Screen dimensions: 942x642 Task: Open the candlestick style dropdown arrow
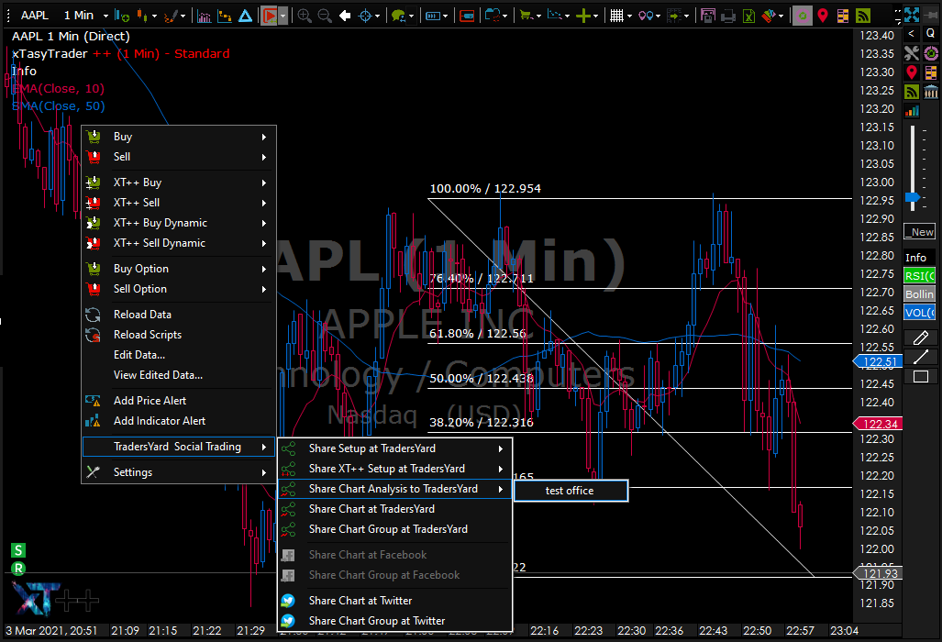154,17
